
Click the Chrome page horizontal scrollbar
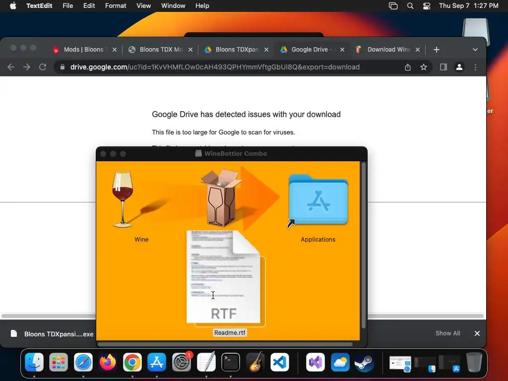click(242, 316)
